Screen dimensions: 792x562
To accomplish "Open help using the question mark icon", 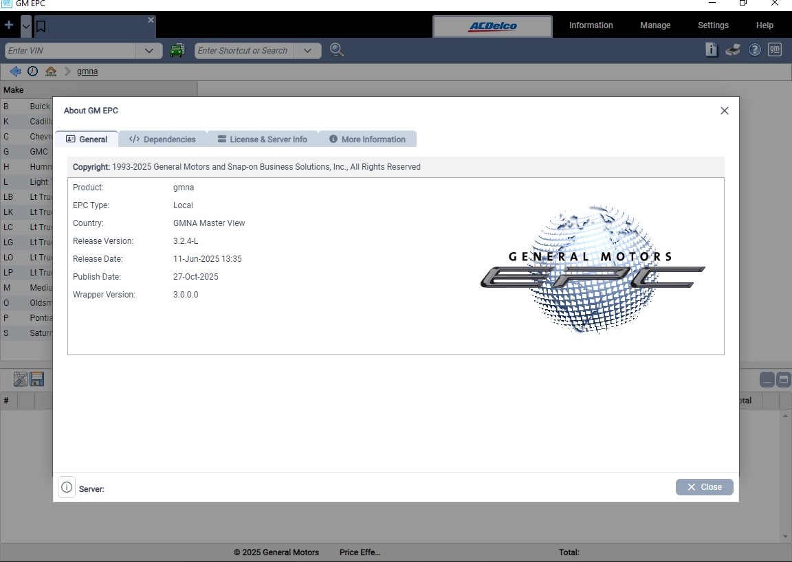I will (x=754, y=49).
